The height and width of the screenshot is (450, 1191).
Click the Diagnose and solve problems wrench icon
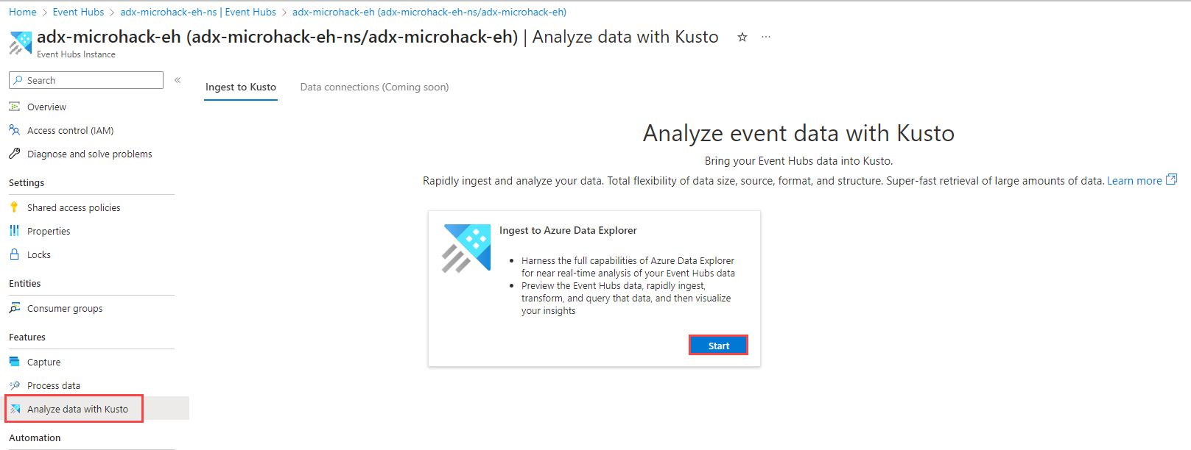(15, 154)
